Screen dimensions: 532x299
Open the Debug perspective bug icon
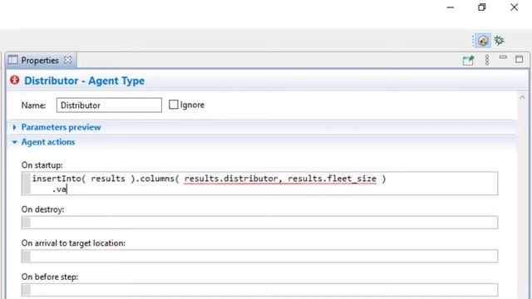coord(499,41)
